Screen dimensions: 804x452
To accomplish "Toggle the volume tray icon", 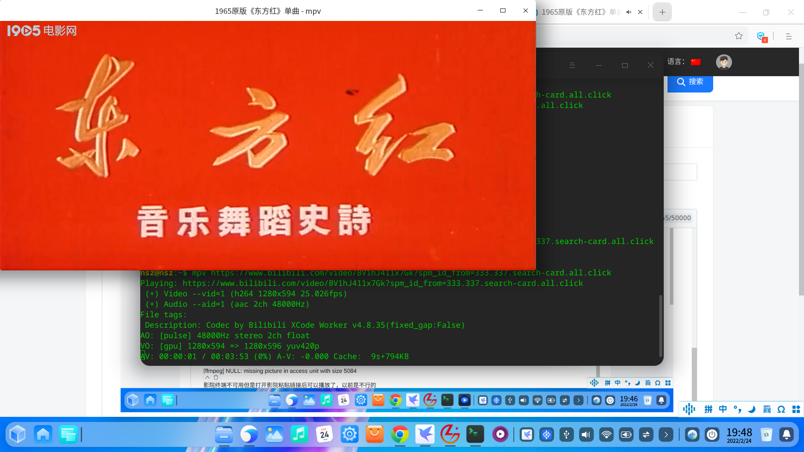I will coord(586,435).
